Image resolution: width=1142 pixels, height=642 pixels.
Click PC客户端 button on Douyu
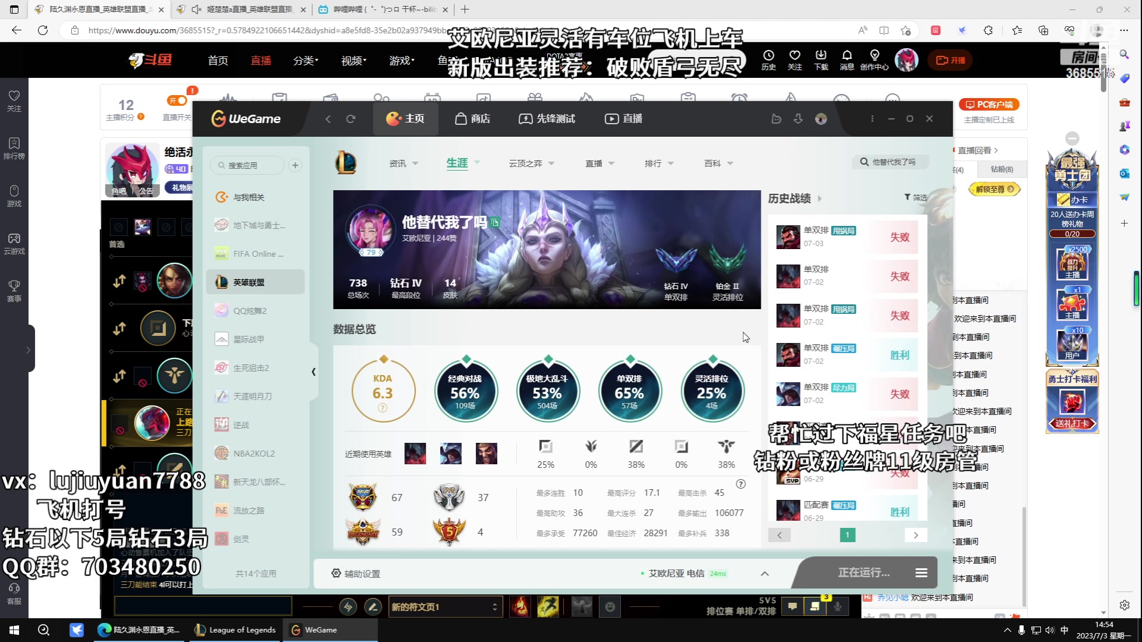[989, 105]
